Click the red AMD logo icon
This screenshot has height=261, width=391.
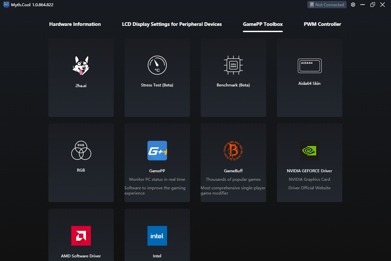[81, 236]
